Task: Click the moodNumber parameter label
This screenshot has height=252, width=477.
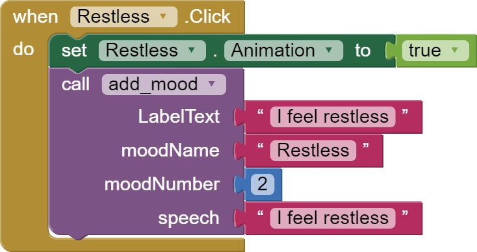Action: [x=162, y=184]
